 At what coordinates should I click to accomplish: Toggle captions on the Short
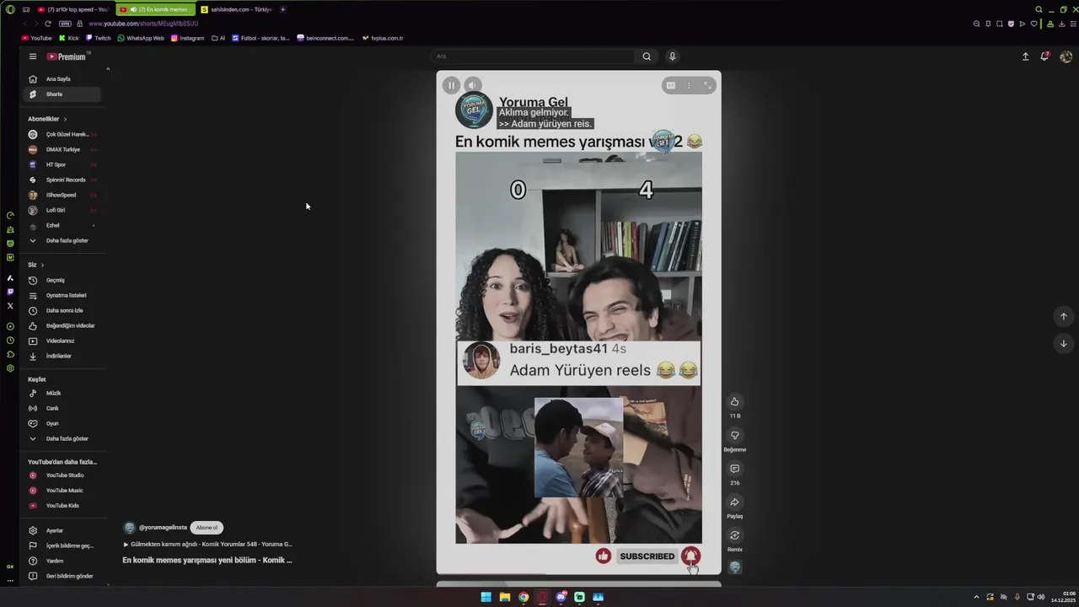point(670,85)
